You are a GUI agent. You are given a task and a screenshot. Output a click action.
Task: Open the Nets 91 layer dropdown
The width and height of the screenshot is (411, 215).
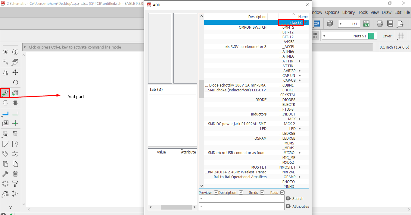[x=349, y=36]
